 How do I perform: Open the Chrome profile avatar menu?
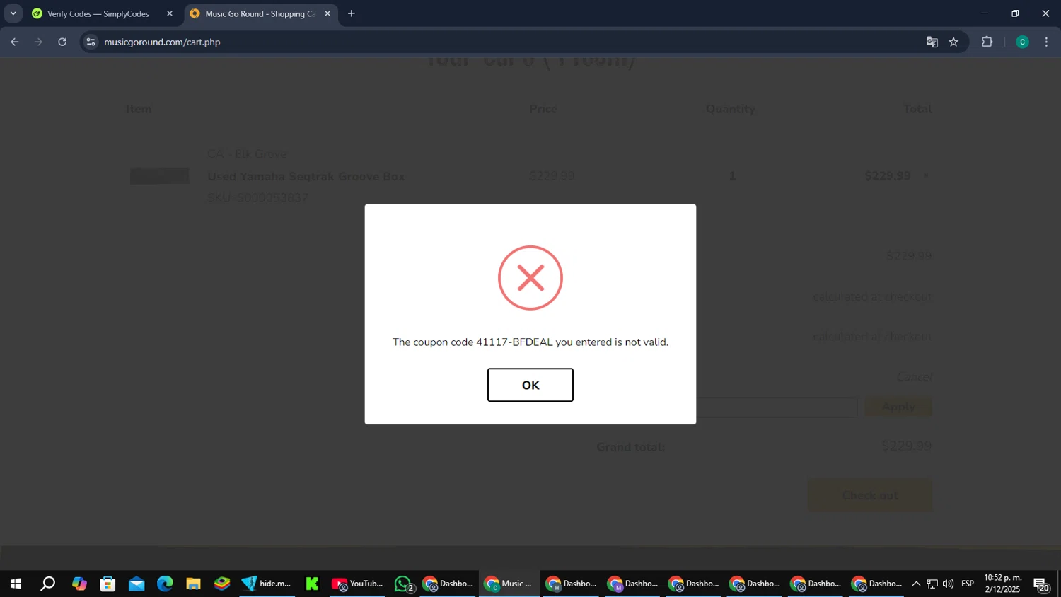pos(1022,42)
